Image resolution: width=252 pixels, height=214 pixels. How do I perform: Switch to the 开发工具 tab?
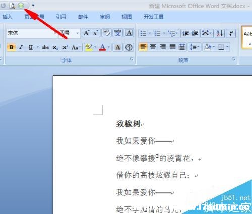(x=154, y=17)
